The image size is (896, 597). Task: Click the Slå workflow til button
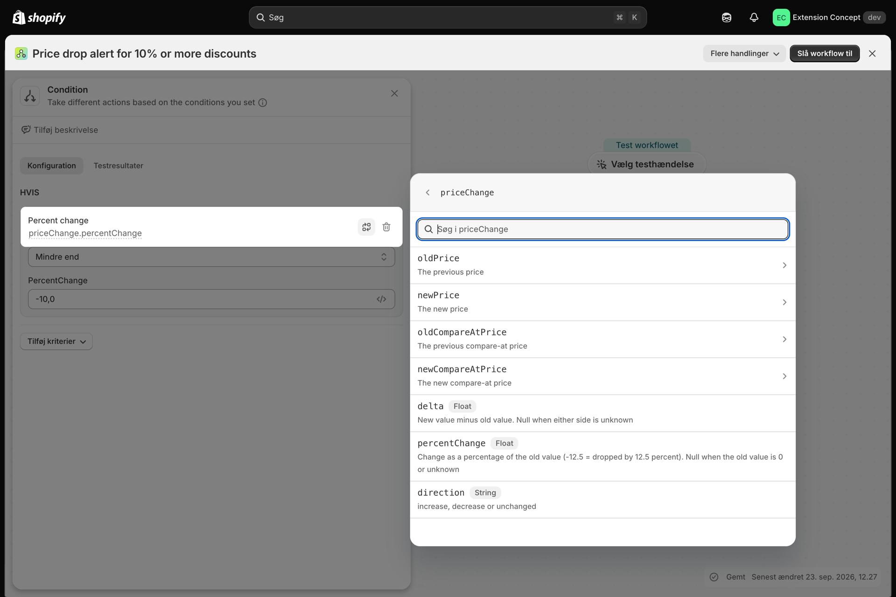[825, 54]
